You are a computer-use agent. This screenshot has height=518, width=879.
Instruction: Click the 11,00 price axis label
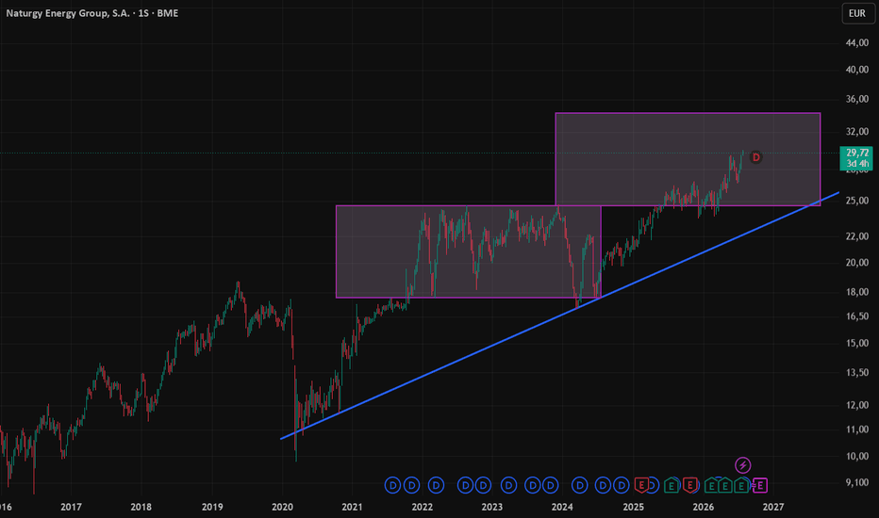(857, 429)
